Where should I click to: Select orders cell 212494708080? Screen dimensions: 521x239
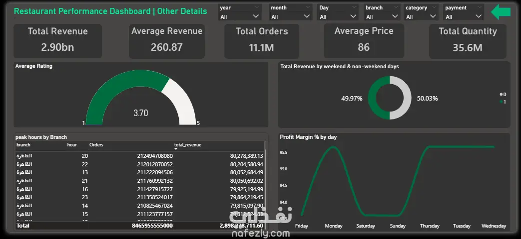155,156
